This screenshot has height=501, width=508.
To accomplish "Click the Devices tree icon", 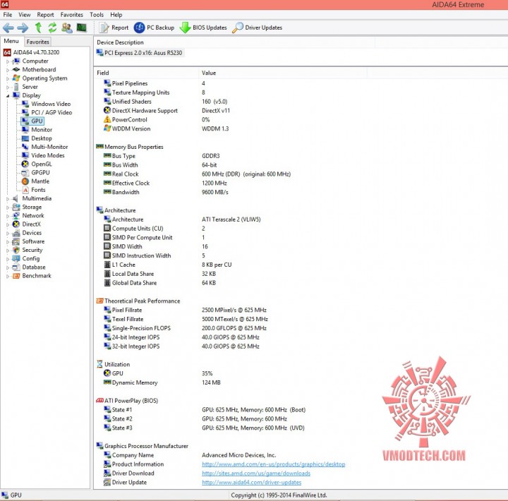I will pos(16,233).
